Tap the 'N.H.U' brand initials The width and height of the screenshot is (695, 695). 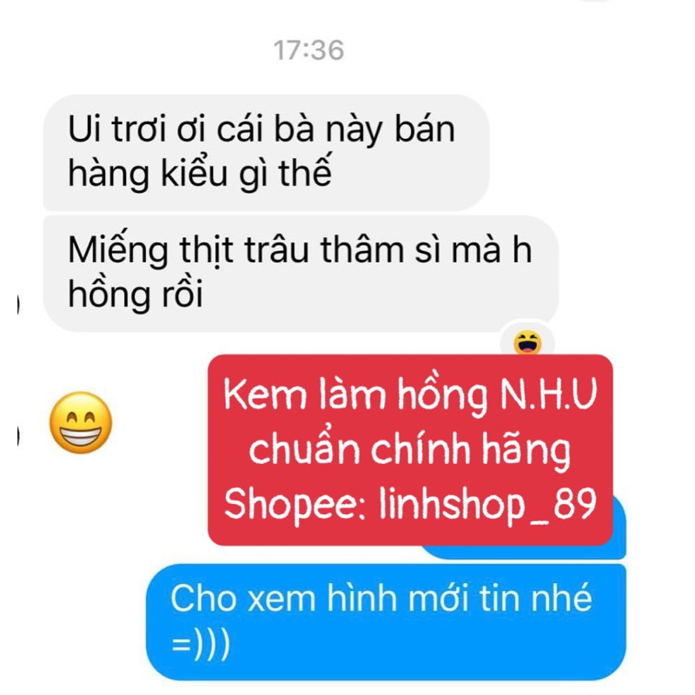pos(549,394)
